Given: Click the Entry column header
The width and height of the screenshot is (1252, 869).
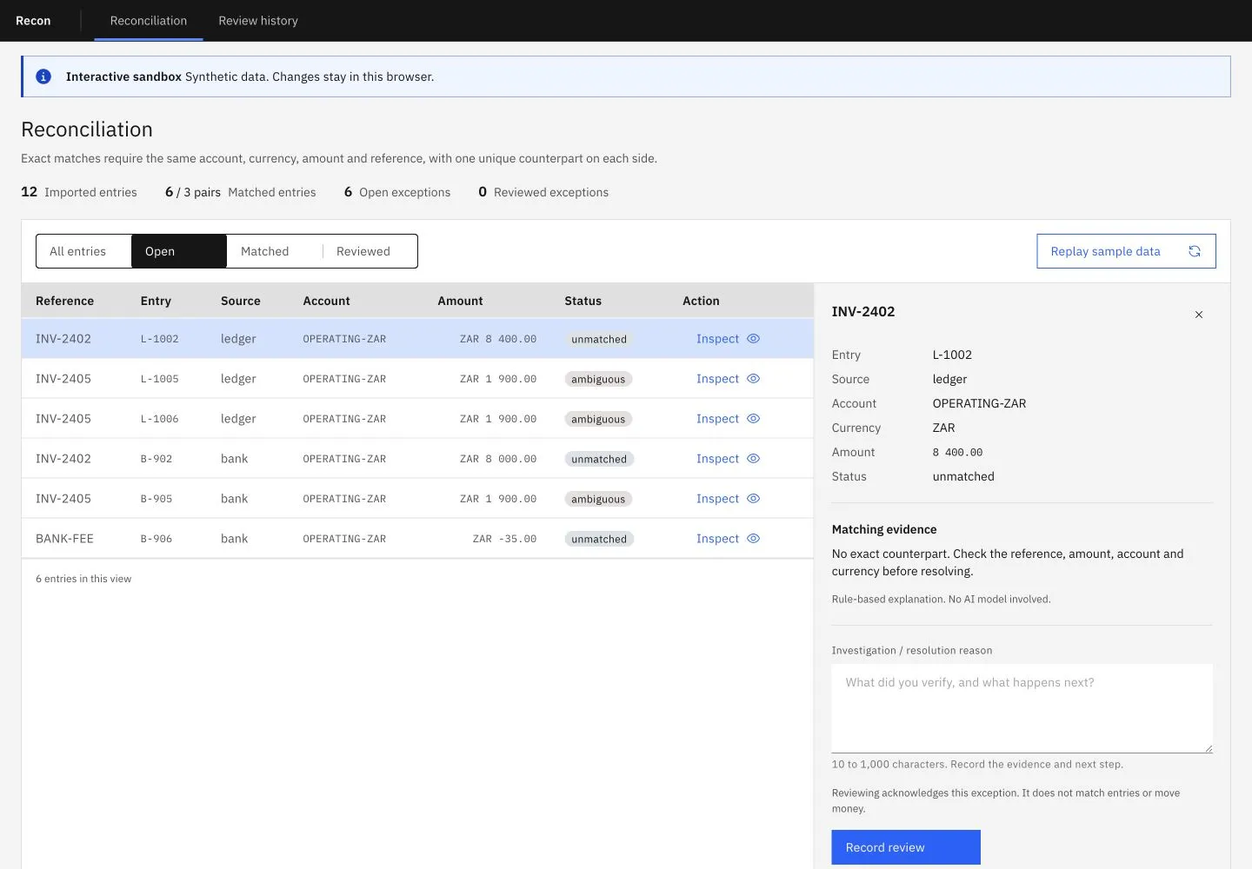Looking at the screenshot, I should point(156,301).
